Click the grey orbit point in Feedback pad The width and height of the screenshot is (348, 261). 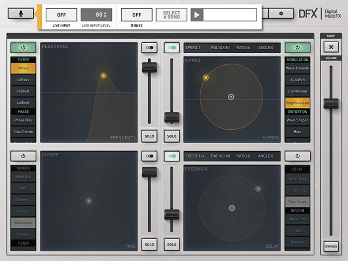(x=258, y=189)
